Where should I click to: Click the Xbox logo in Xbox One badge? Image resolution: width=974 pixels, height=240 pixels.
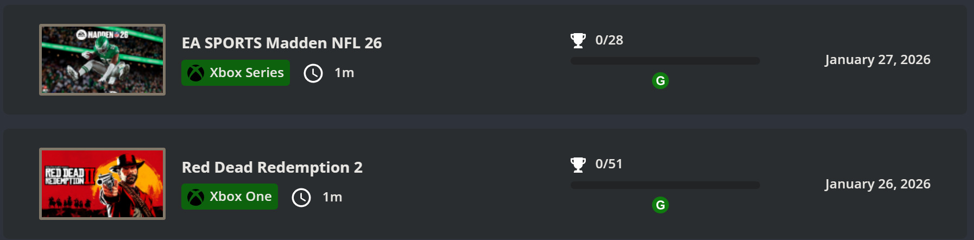point(195,197)
